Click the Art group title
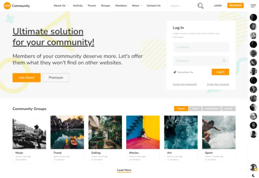The width and height of the screenshot is (259, 178). (x=169, y=153)
